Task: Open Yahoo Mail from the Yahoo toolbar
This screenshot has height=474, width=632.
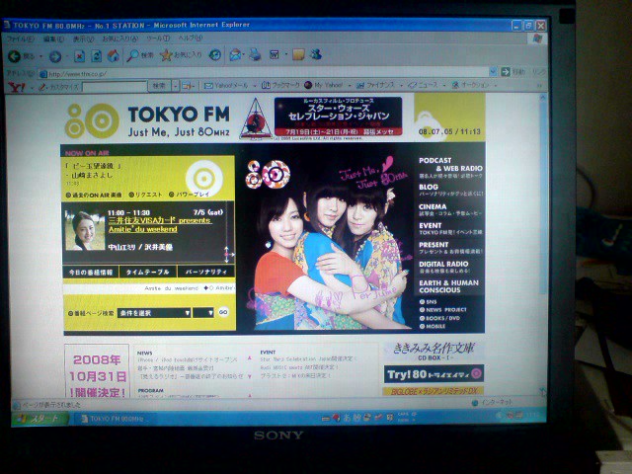Action: click(x=226, y=86)
